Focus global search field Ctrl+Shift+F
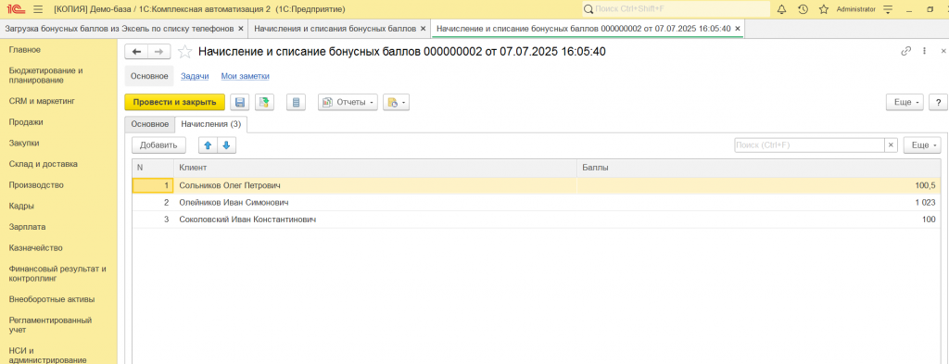 [x=676, y=9]
